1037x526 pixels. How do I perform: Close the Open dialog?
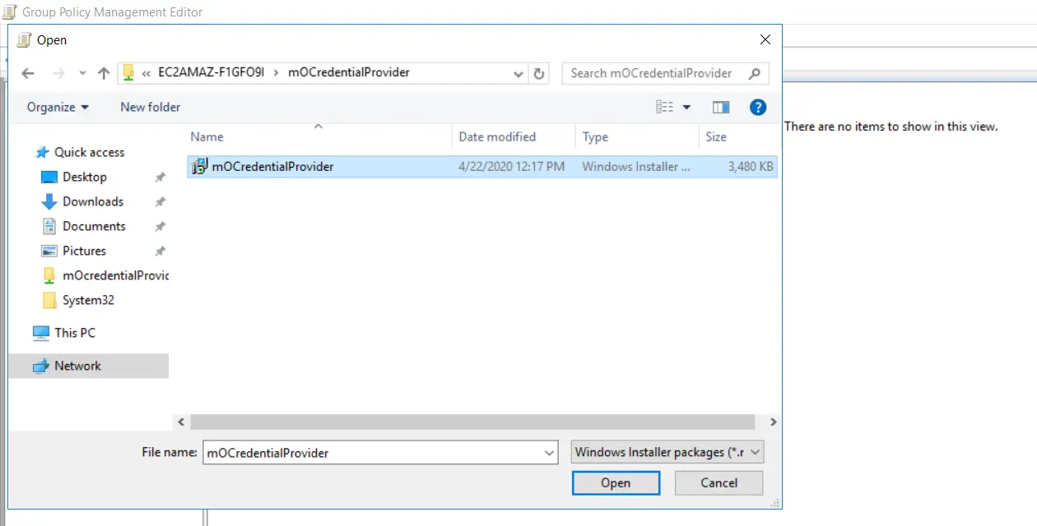point(765,39)
